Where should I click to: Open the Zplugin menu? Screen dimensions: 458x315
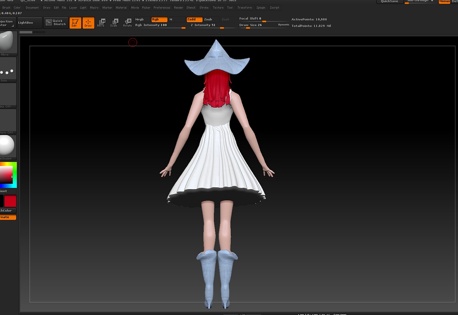click(261, 8)
